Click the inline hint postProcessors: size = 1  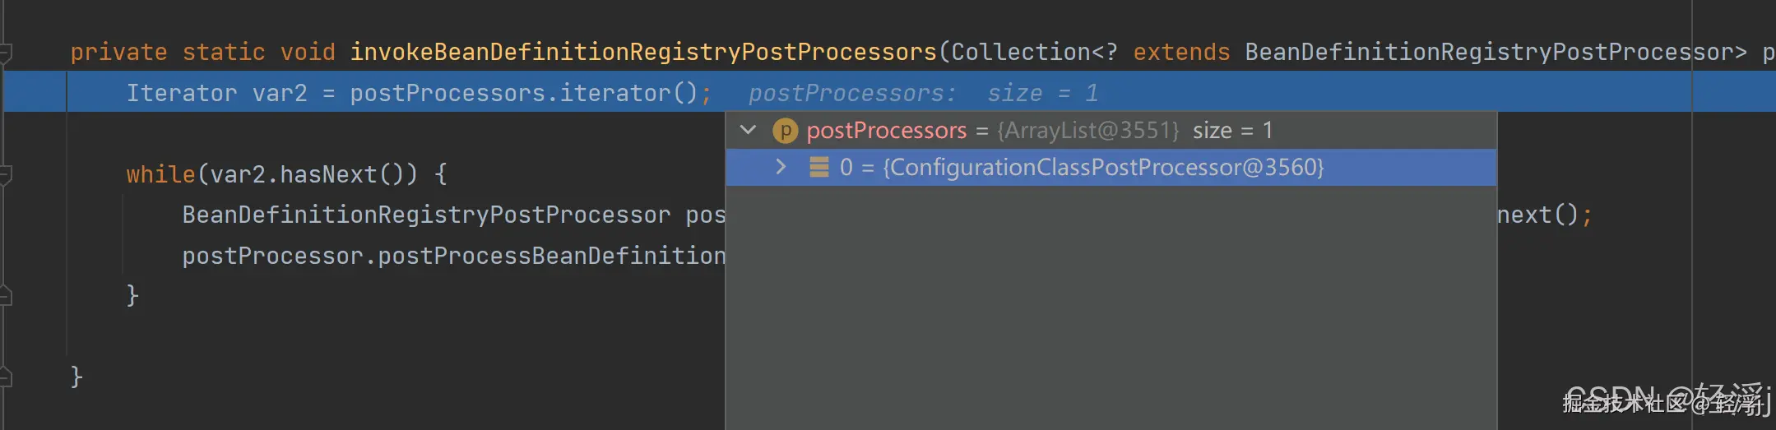click(923, 94)
